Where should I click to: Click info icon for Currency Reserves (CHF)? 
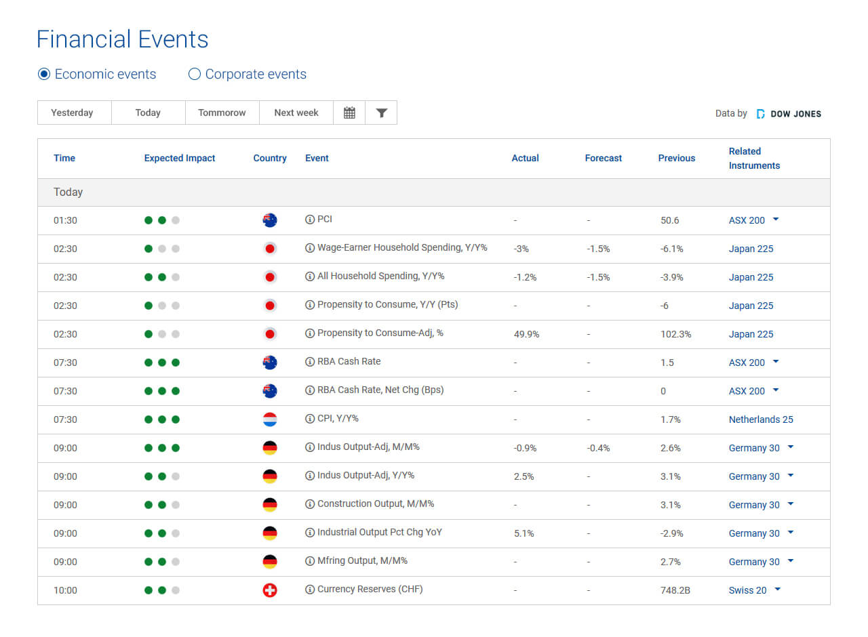coord(310,590)
